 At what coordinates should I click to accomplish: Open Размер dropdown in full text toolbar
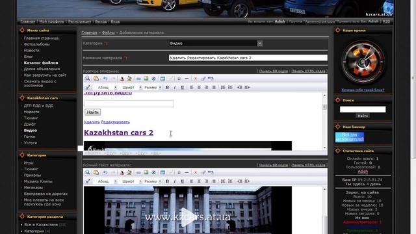point(153,181)
